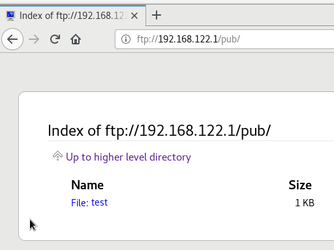The height and width of the screenshot is (250, 334).
Task: Follow the Up to higher level directory link
Action: [129, 157]
